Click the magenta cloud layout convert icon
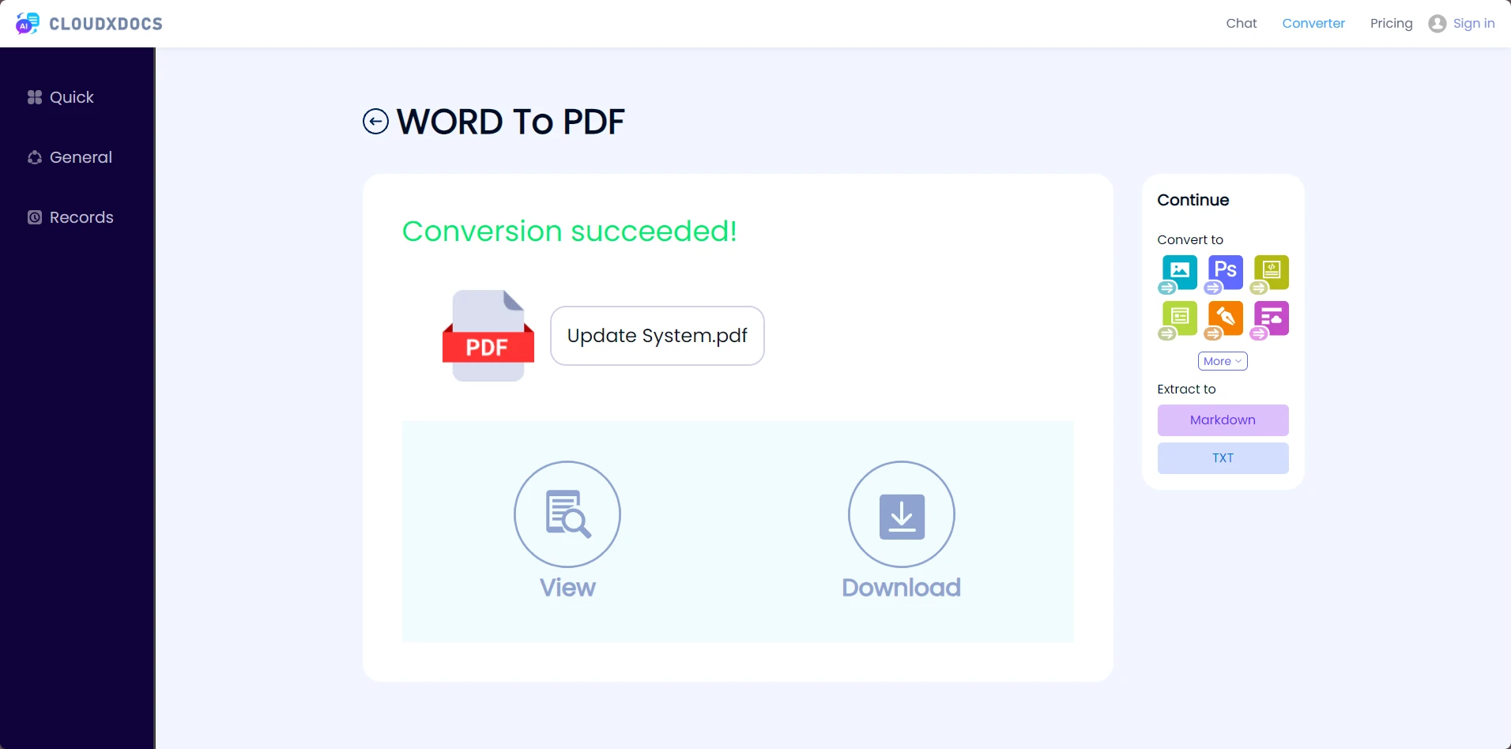 (x=1269, y=320)
